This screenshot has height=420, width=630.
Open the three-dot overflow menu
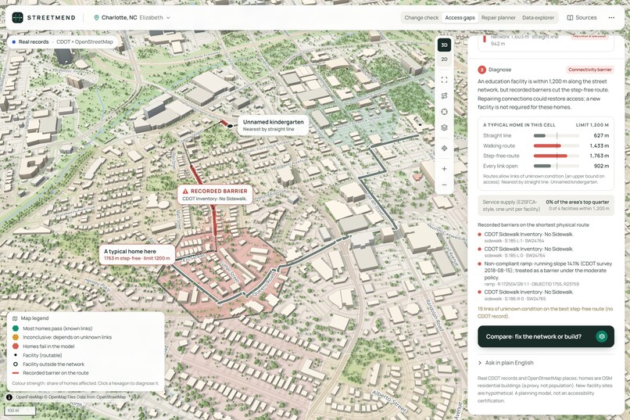611,18
